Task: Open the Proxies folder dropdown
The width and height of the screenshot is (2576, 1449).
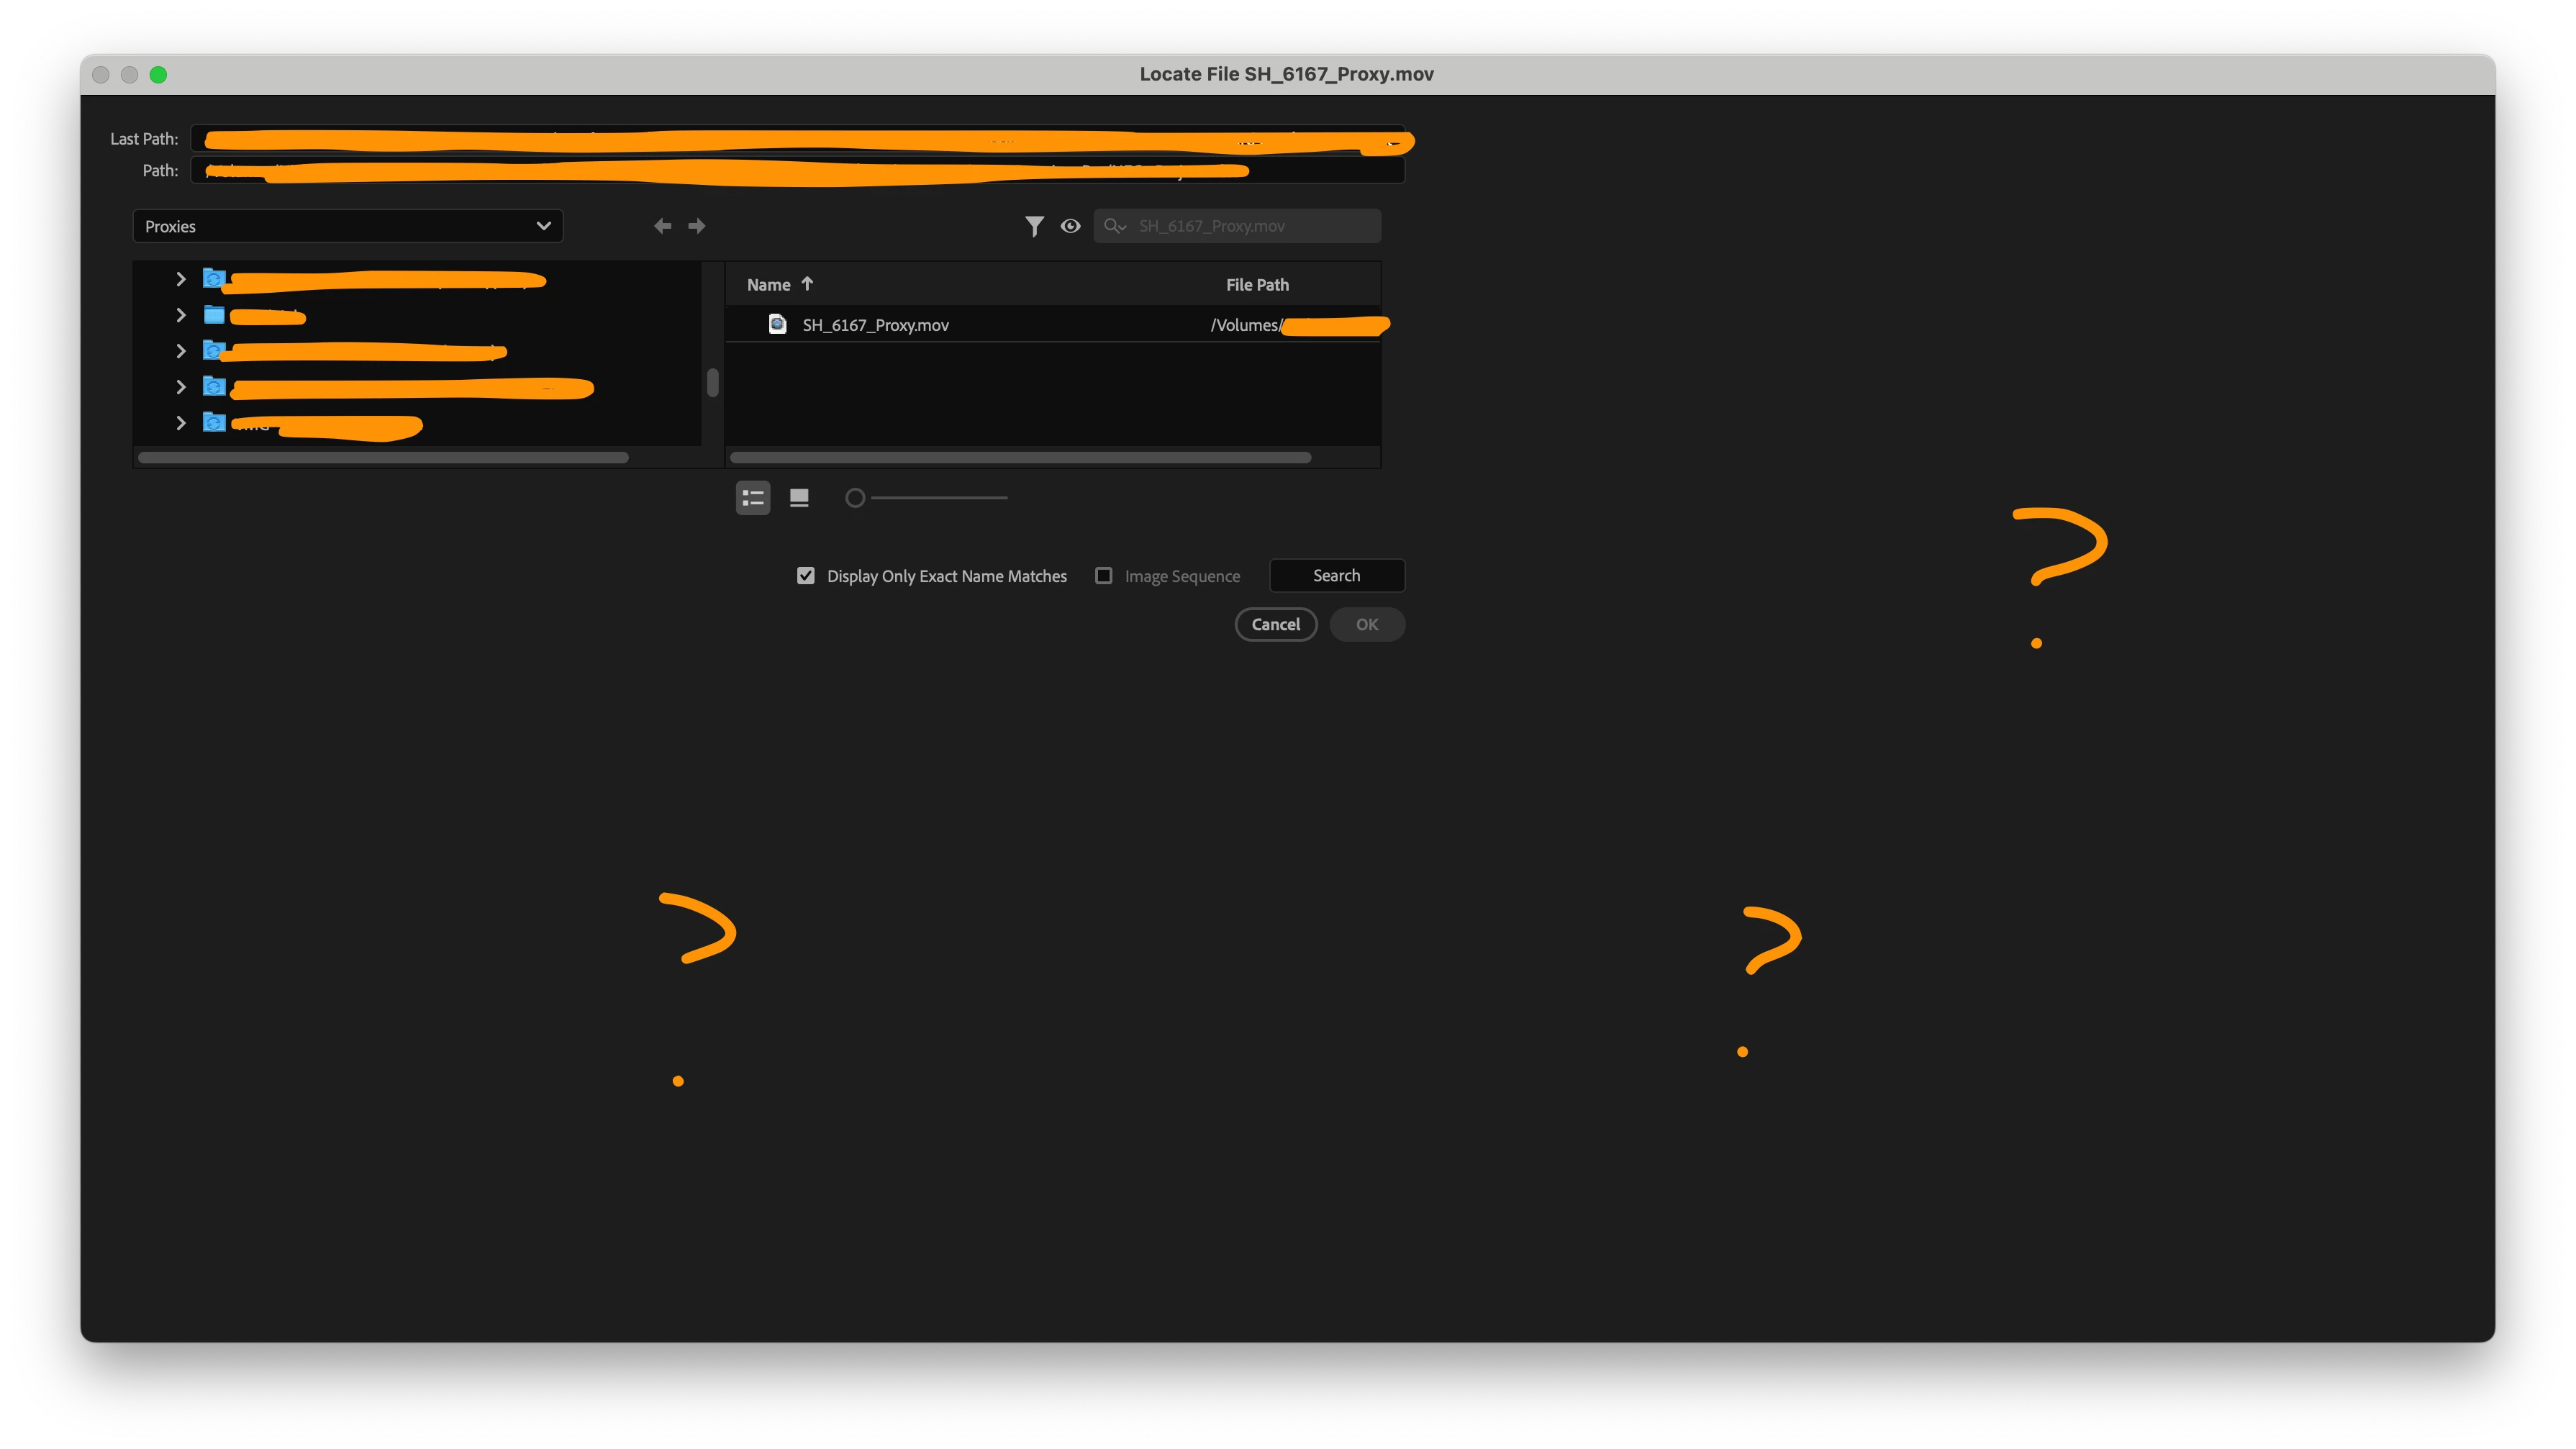Action: (347, 226)
